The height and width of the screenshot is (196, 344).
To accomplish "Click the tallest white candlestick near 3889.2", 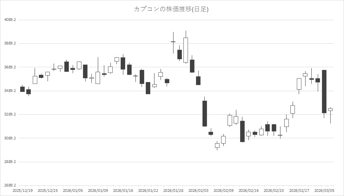I will pos(186,50).
